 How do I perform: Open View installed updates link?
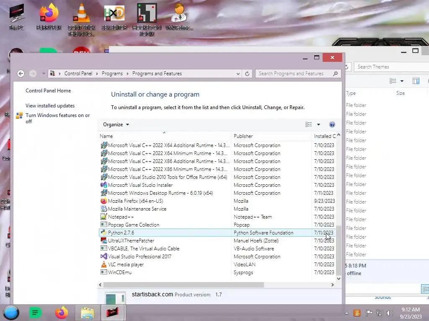click(50, 106)
